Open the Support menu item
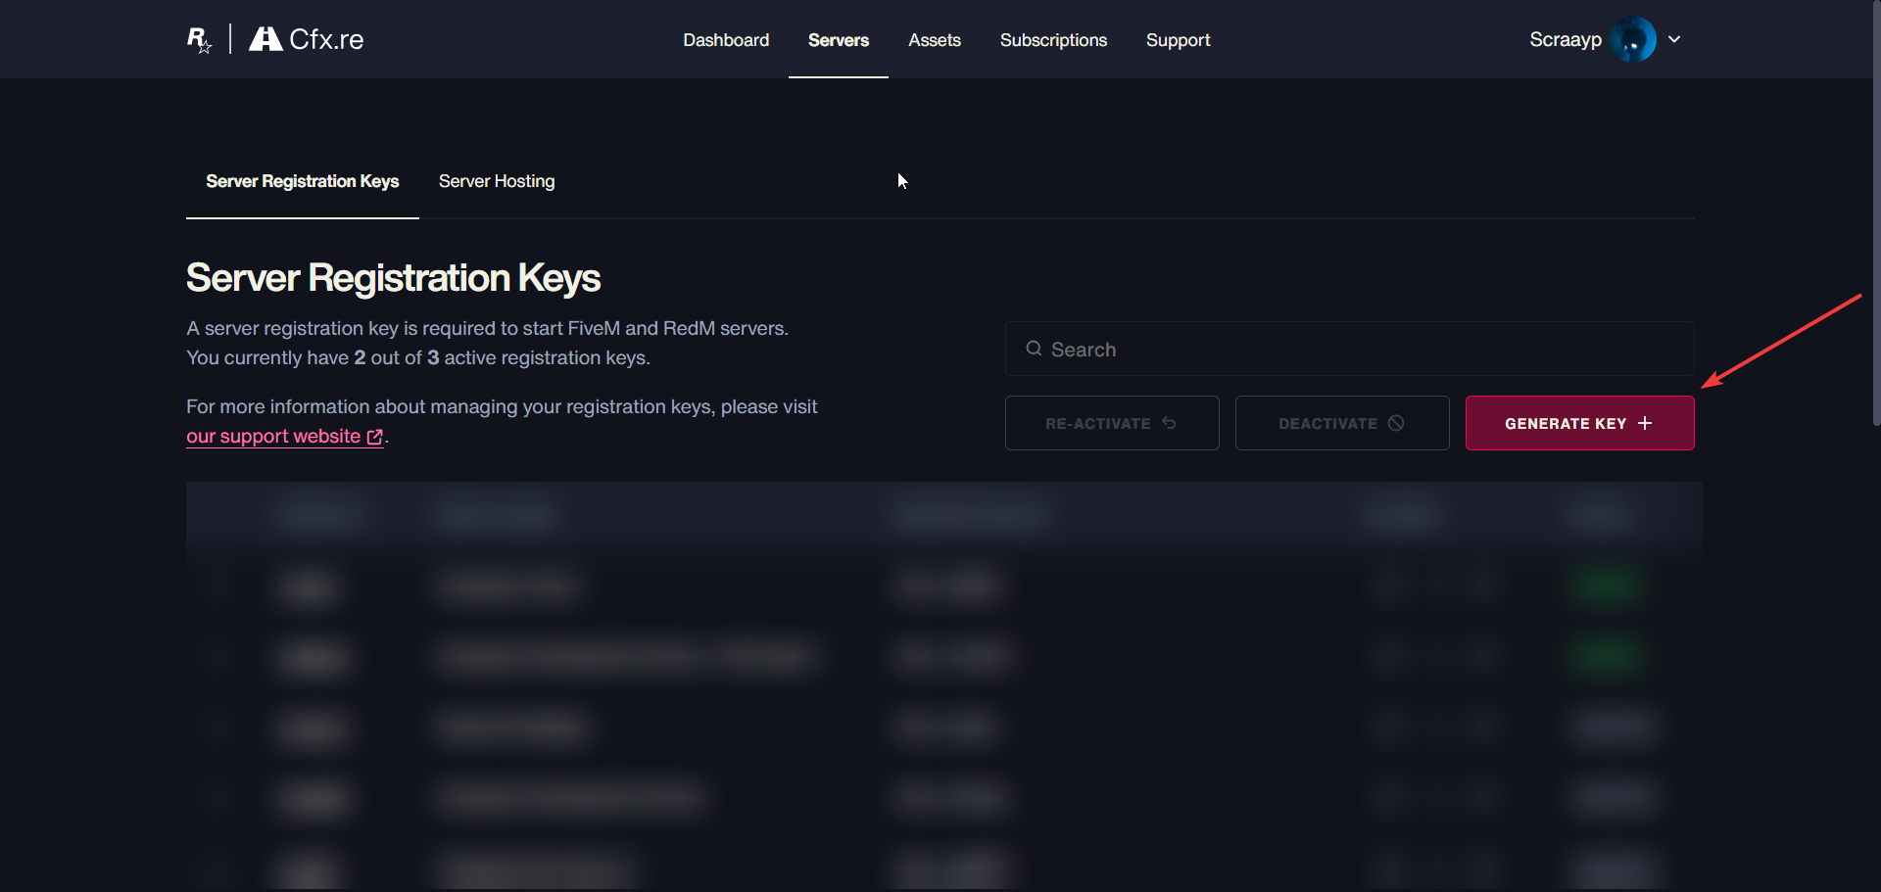Screen dimensions: 1881x892 [x=1179, y=40]
